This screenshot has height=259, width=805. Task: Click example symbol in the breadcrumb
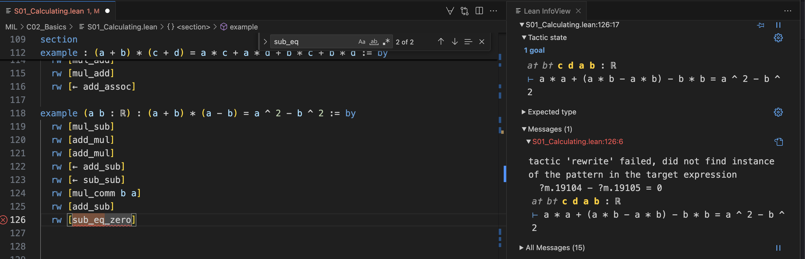pos(244,27)
